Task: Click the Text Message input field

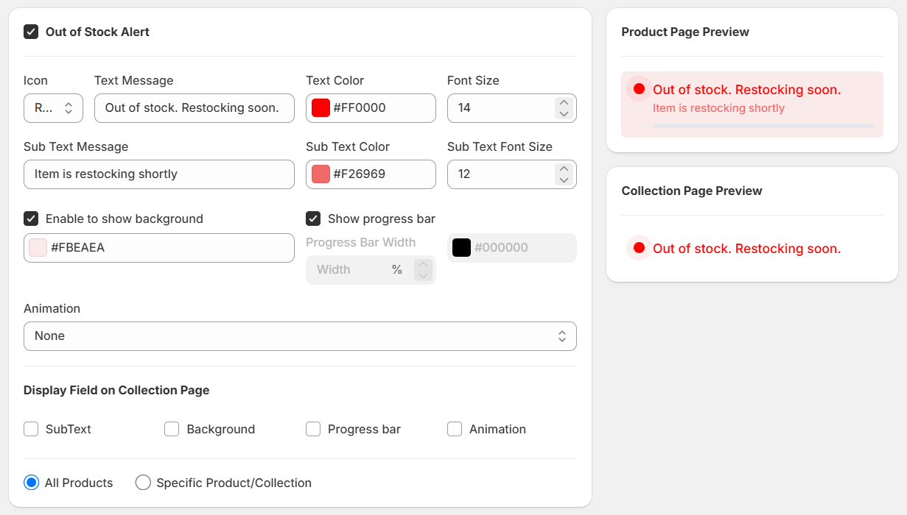Action: point(195,107)
